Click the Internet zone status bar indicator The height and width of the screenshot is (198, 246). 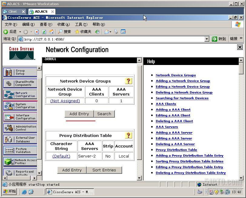tap(208, 184)
